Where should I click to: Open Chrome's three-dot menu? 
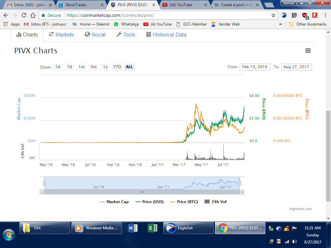point(325,15)
